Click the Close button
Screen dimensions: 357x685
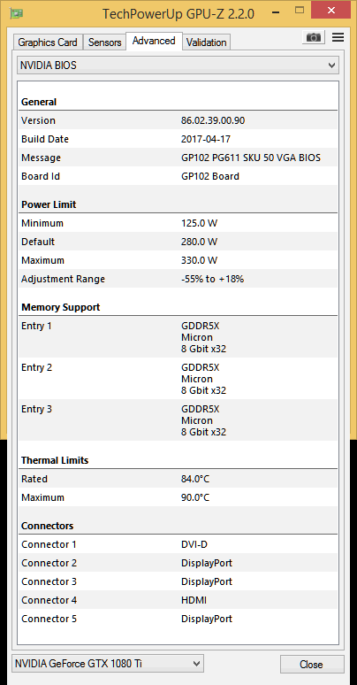point(312,665)
